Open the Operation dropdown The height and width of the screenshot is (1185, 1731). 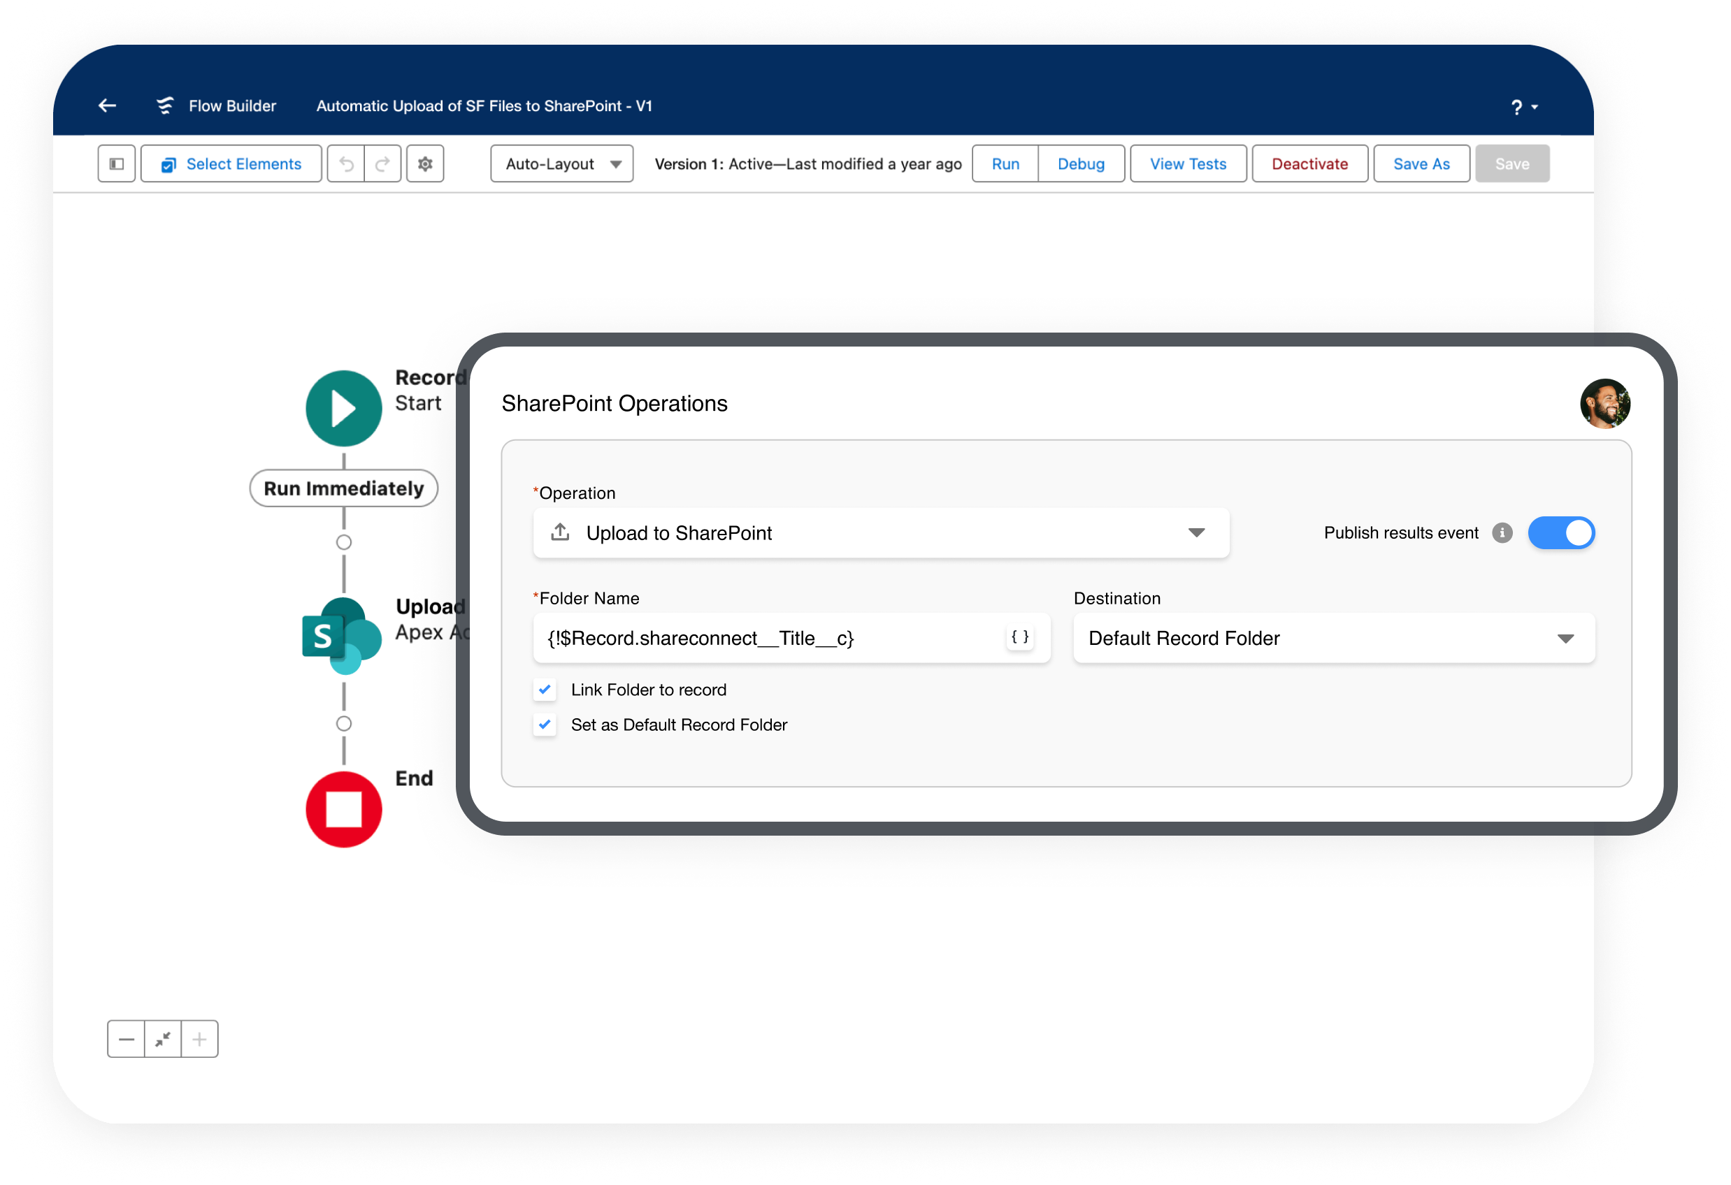click(881, 533)
